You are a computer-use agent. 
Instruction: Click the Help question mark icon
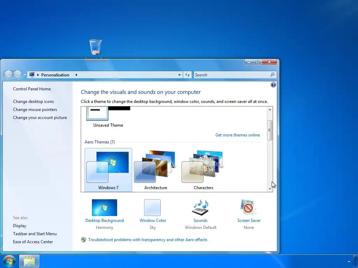click(273, 85)
